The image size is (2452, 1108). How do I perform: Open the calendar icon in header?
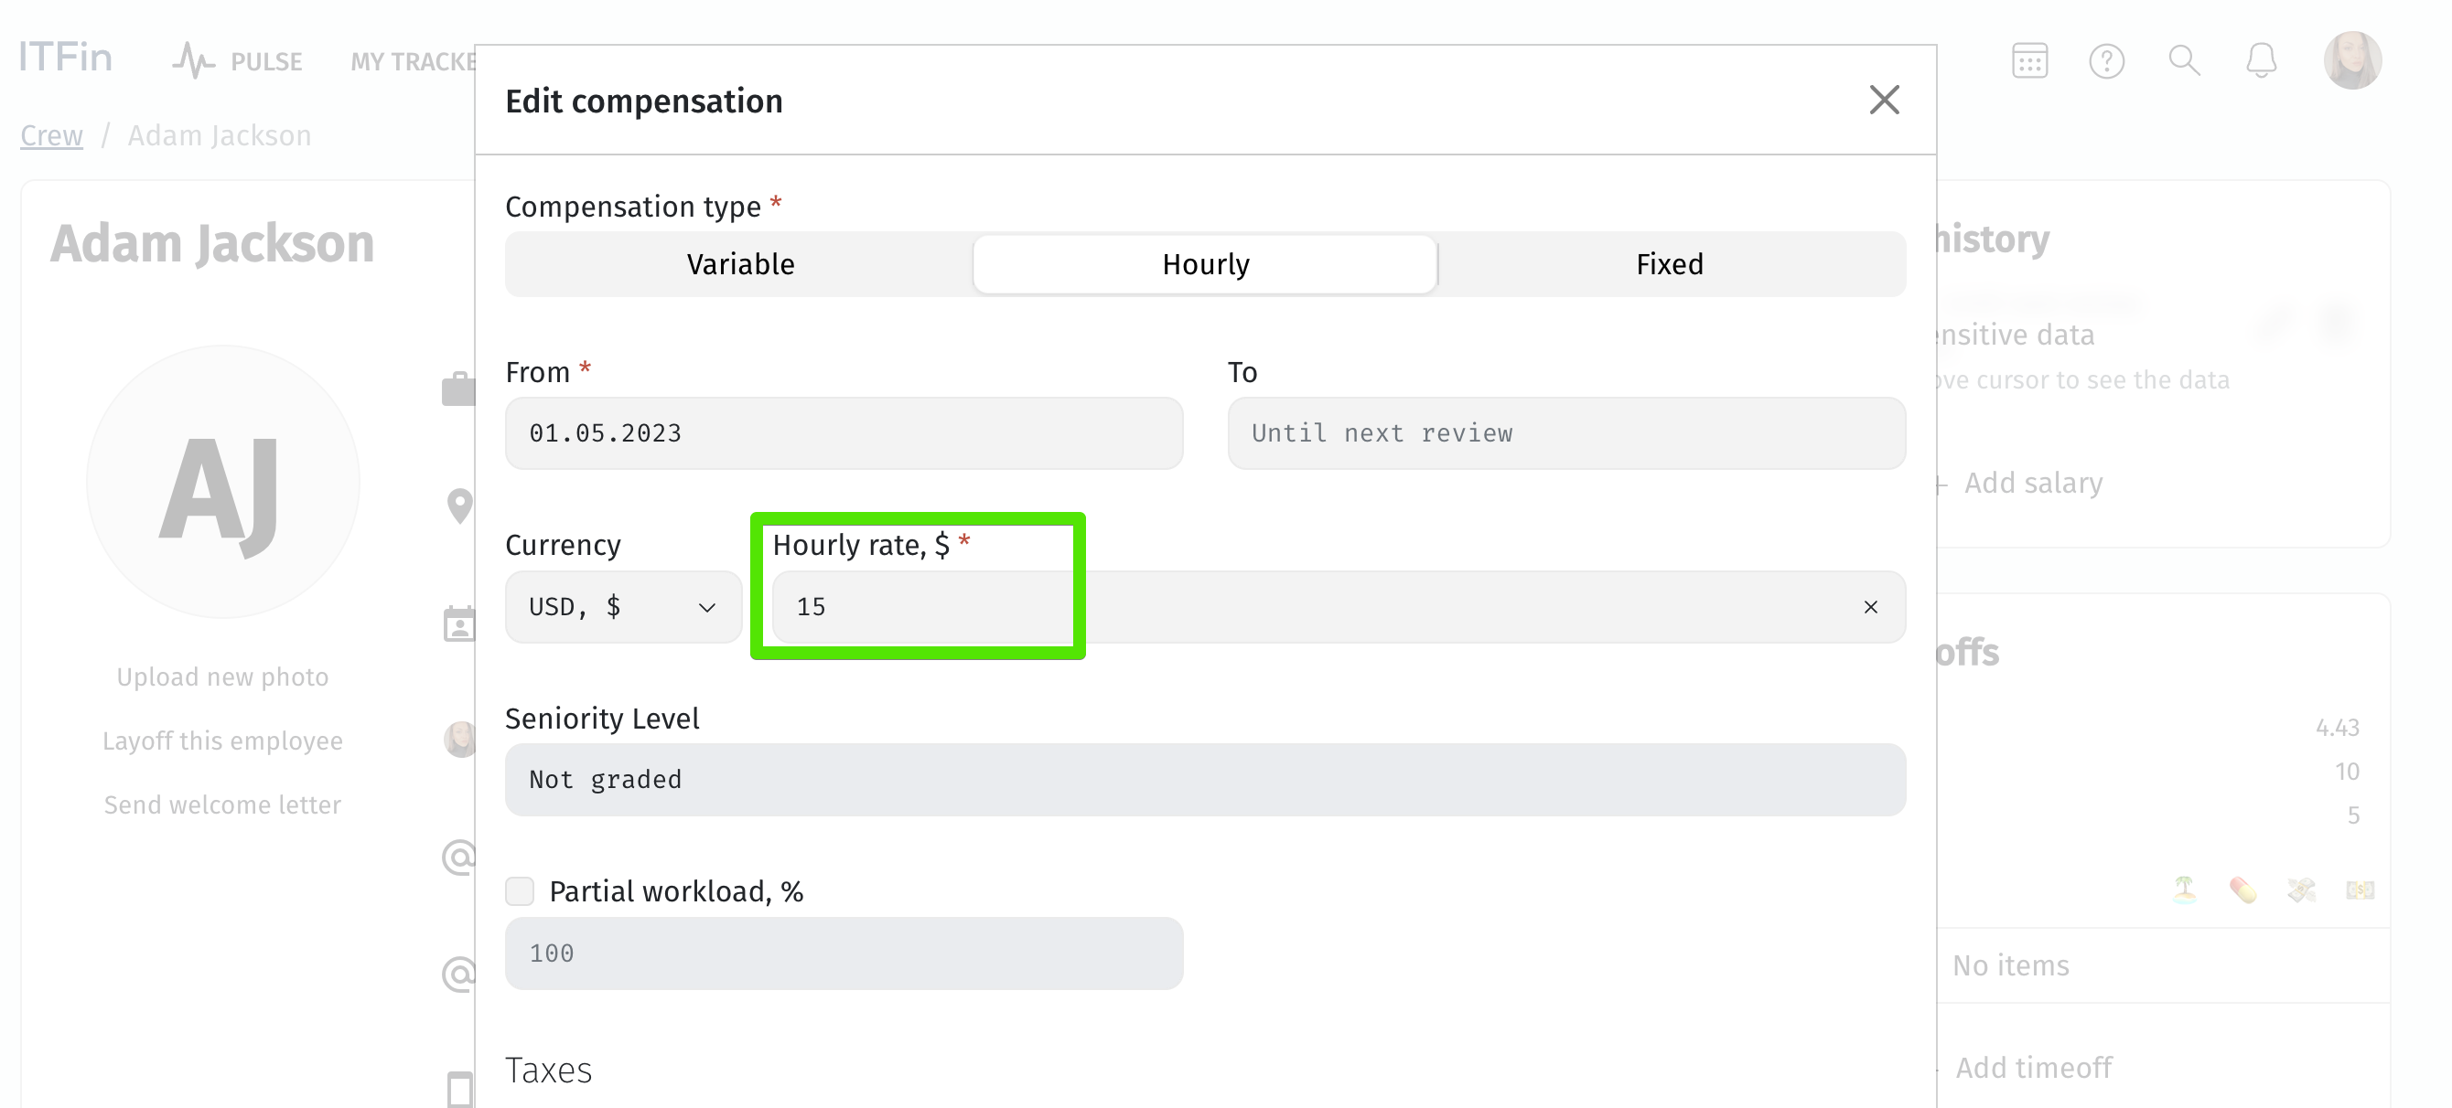point(2029,61)
